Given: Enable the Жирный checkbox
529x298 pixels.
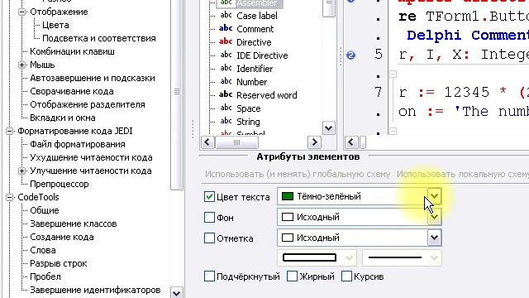Looking at the screenshot, I should click(292, 276).
